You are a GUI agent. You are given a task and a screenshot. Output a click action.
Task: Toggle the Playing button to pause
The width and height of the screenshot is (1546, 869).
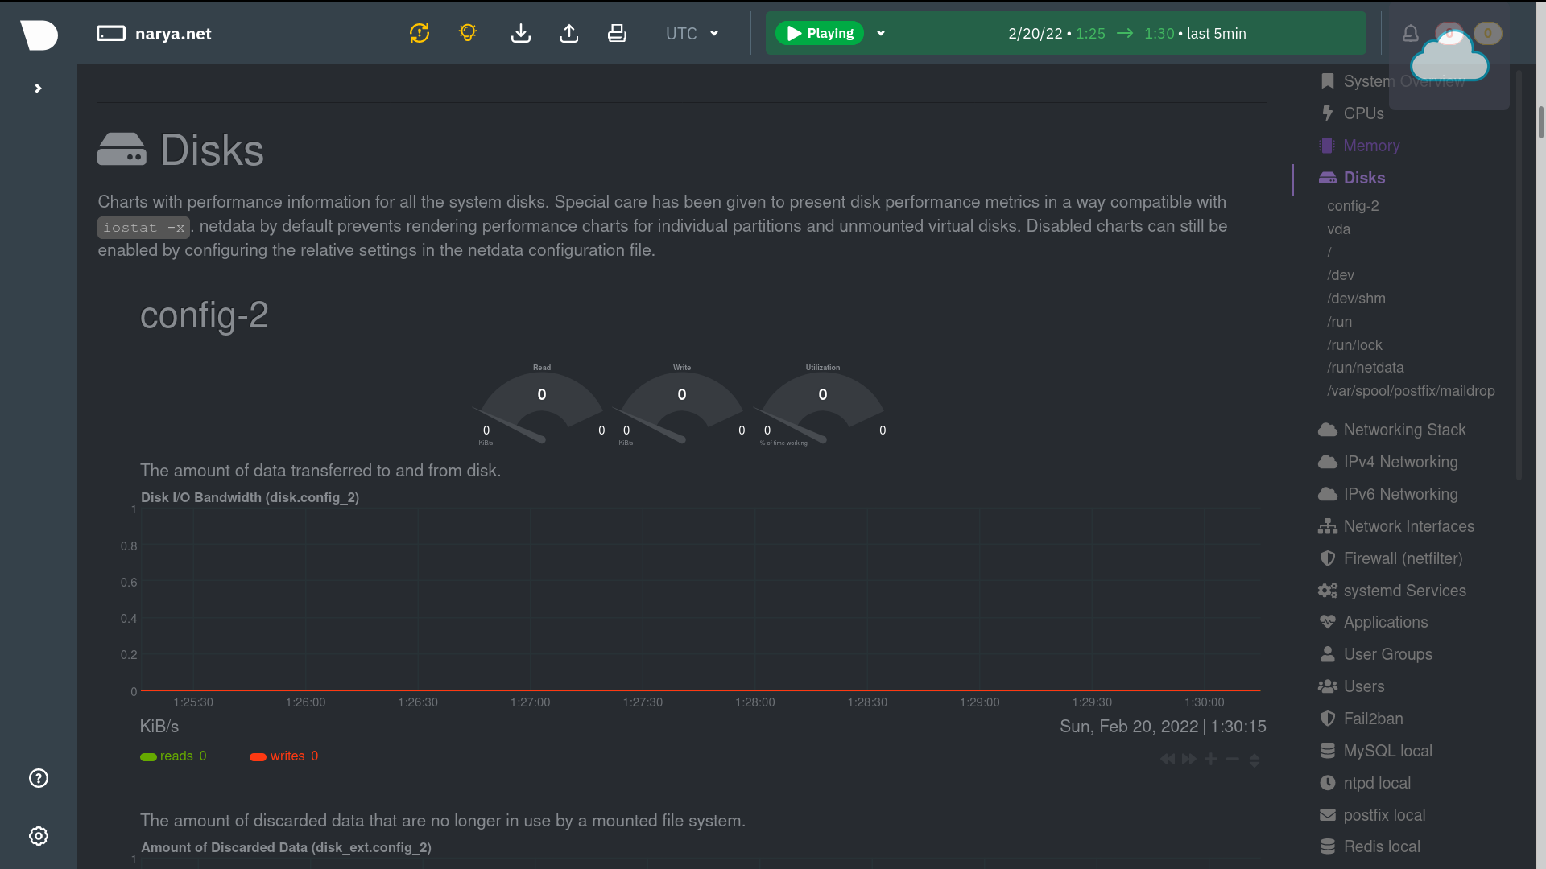819,33
